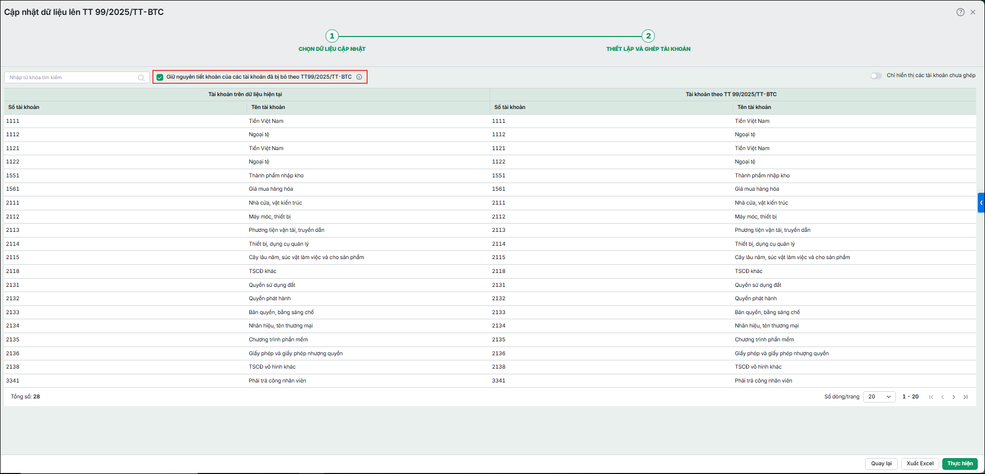
Task: Go to last page of results
Action: point(965,397)
